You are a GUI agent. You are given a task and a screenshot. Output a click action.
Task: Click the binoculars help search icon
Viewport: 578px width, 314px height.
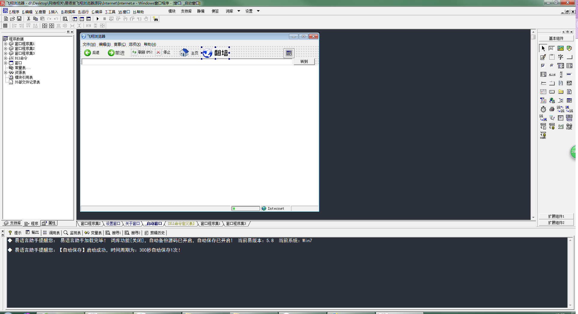click(x=155, y=19)
